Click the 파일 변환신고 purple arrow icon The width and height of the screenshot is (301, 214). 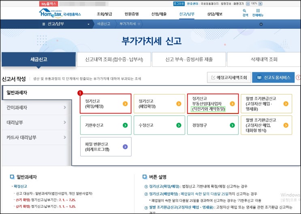(125, 147)
